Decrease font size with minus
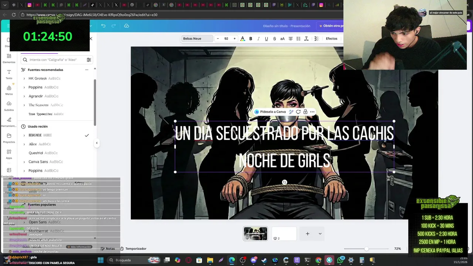473x266 pixels. (218, 38)
